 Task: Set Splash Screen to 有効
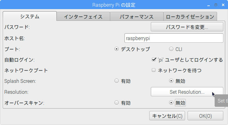click(x=122, y=81)
